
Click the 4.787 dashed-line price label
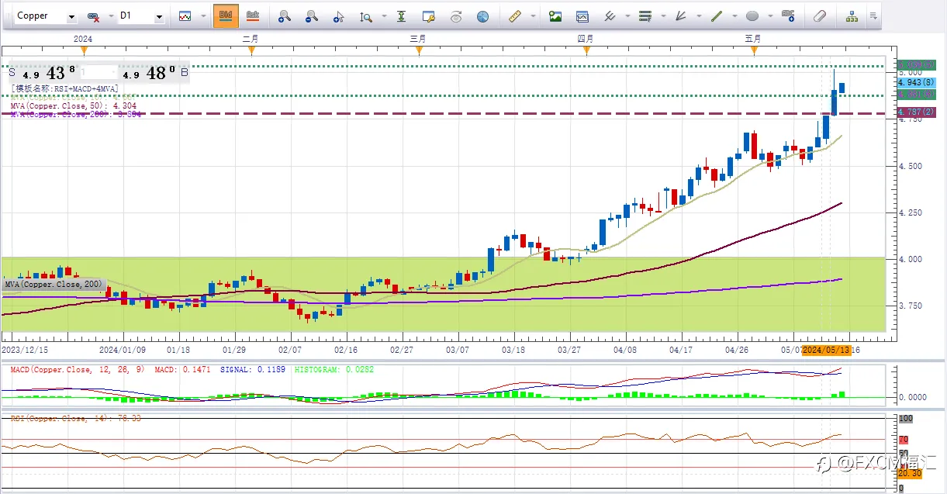click(916, 112)
